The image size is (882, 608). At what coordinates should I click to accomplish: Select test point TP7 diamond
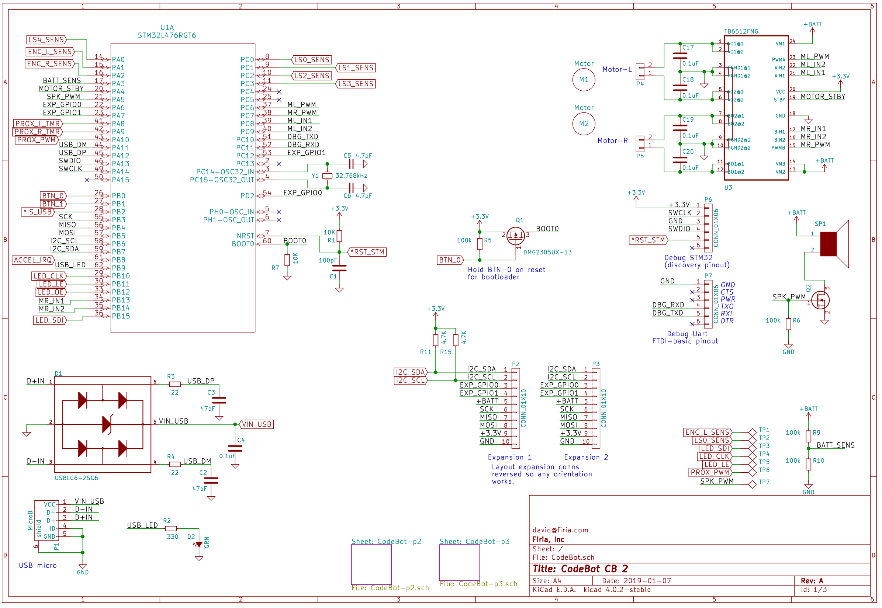tap(752, 484)
